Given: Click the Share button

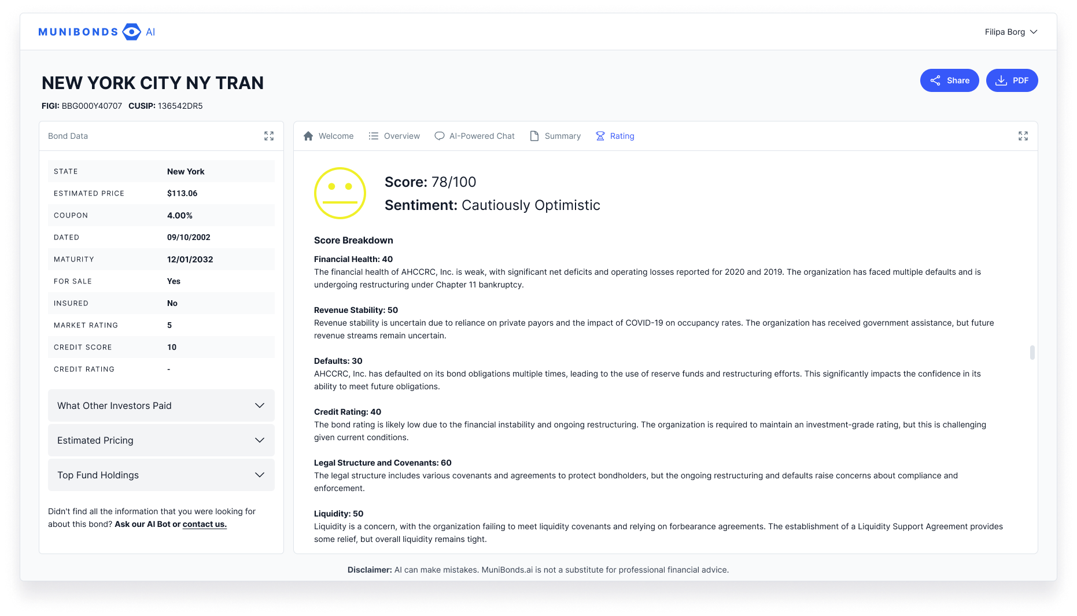Looking at the screenshot, I should [950, 80].
